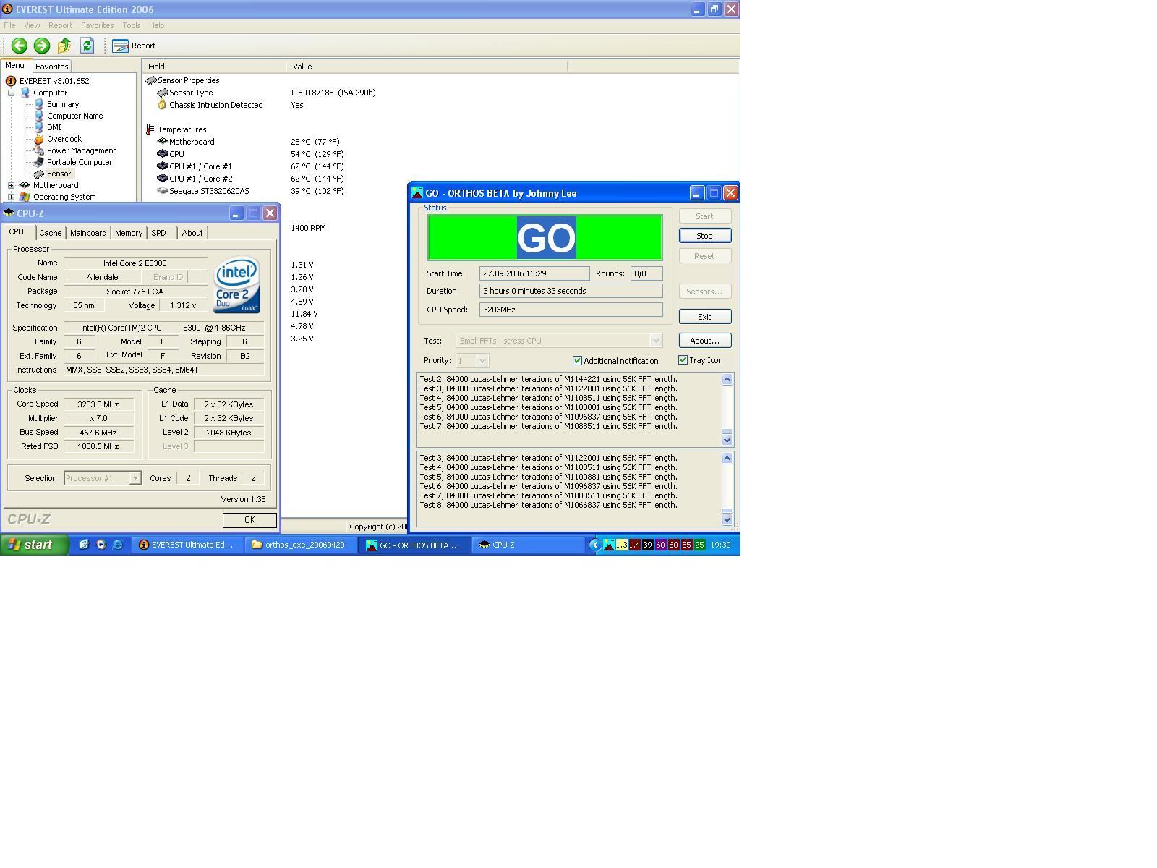Image resolution: width=1157 pixels, height=868 pixels.
Task: Select Seagate ST3320620AS drive row
Action: (209, 191)
